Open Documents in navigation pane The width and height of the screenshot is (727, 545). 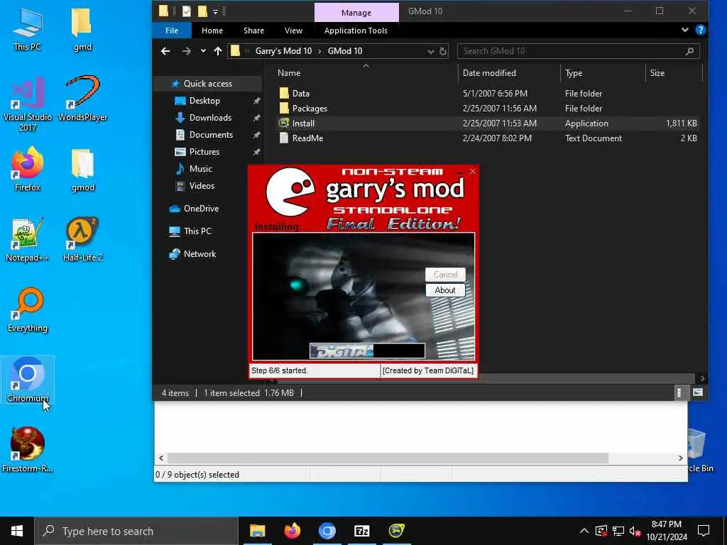(x=211, y=135)
